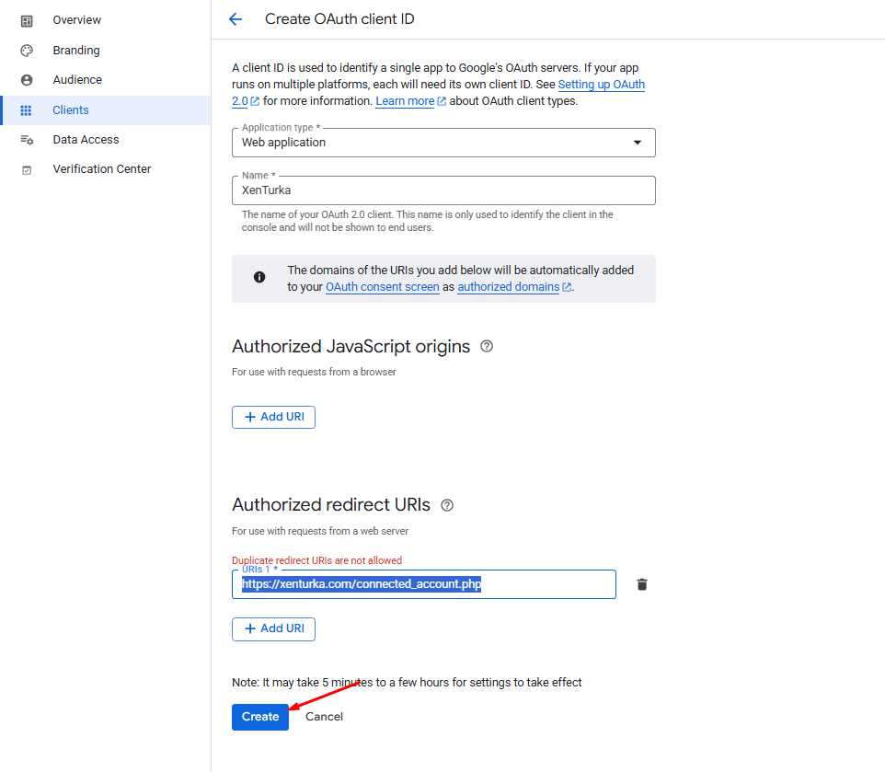Click the Data Access settings icon

[27, 140]
